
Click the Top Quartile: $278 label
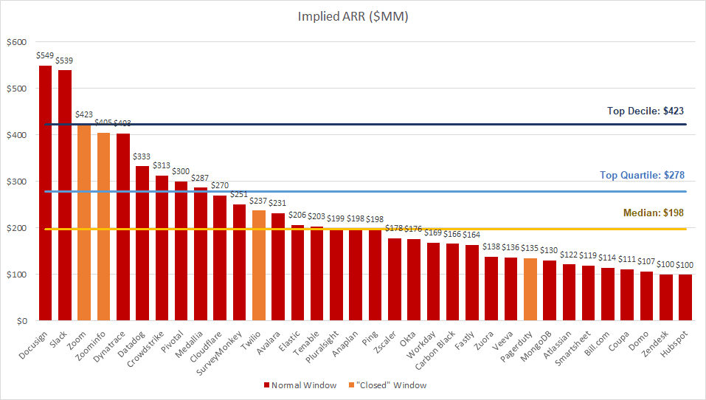coord(642,175)
